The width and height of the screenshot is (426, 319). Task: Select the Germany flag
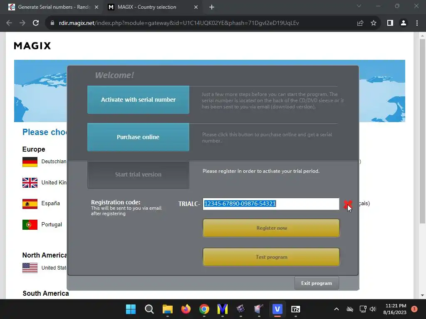pyautogui.click(x=30, y=162)
